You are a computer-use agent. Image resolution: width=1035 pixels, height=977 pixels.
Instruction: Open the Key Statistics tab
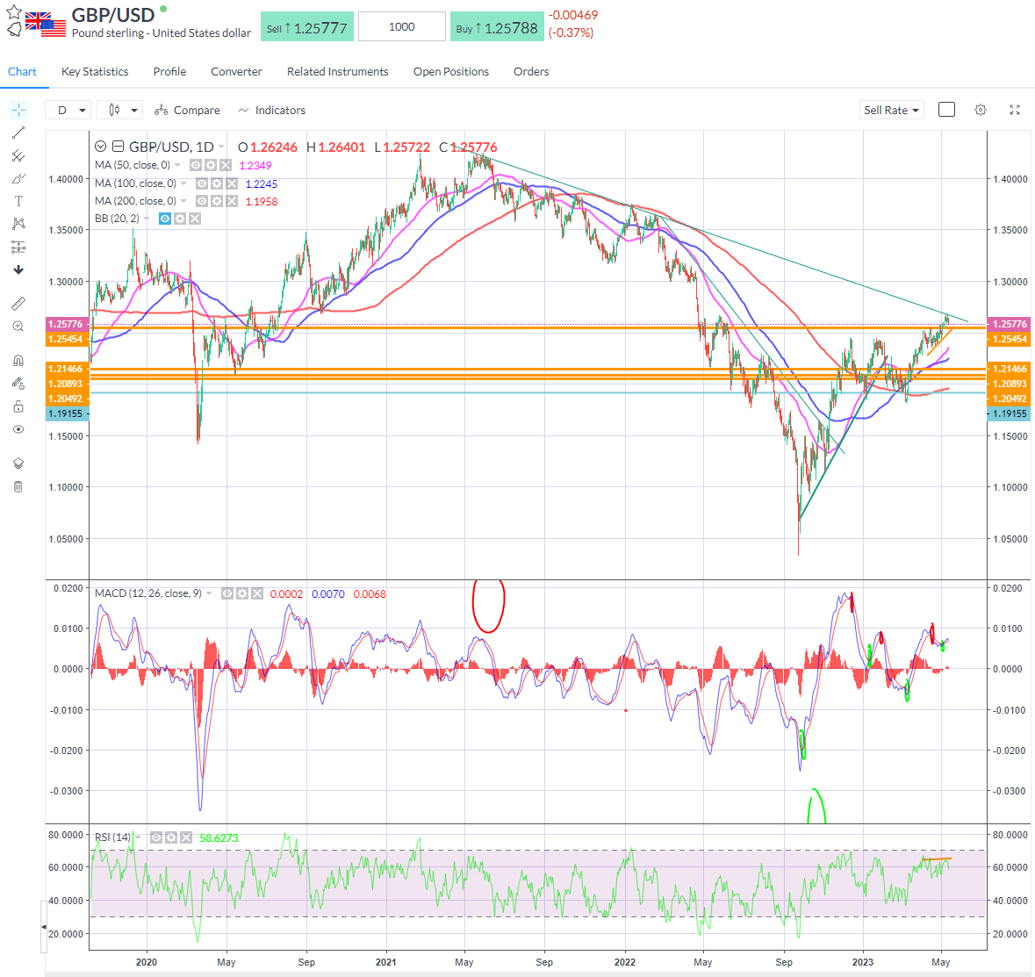(x=95, y=71)
